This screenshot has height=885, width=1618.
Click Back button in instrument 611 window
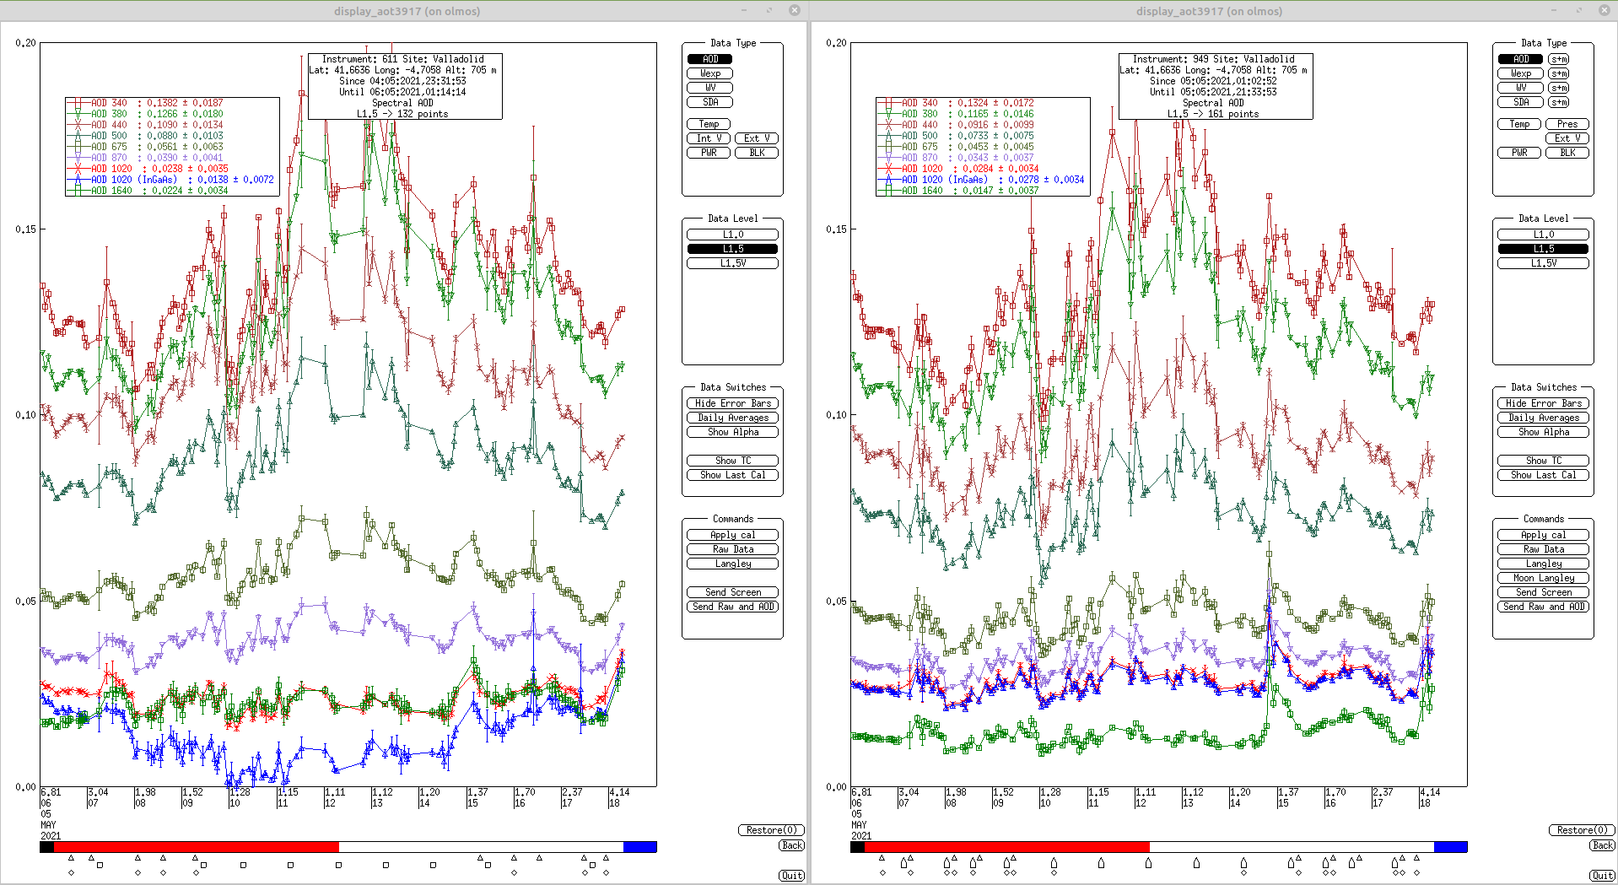[x=792, y=845]
